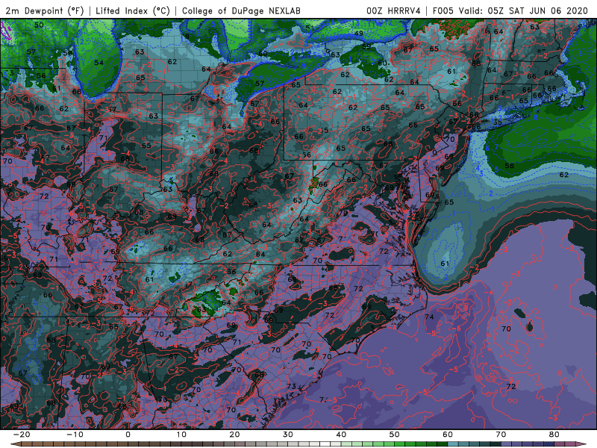Click the 50 label on the color scale
Image resolution: width=597 pixels, height=448 pixels.
(x=395, y=435)
